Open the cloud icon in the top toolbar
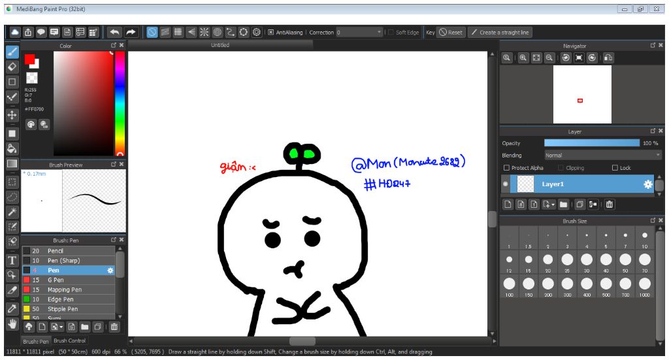The image size is (669, 360). click(15, 32)
